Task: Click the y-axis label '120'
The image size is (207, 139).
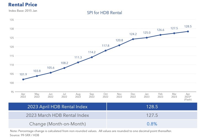Action: click(x=12, y=47)
